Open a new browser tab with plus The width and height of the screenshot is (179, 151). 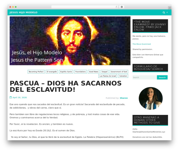[170, 8]
